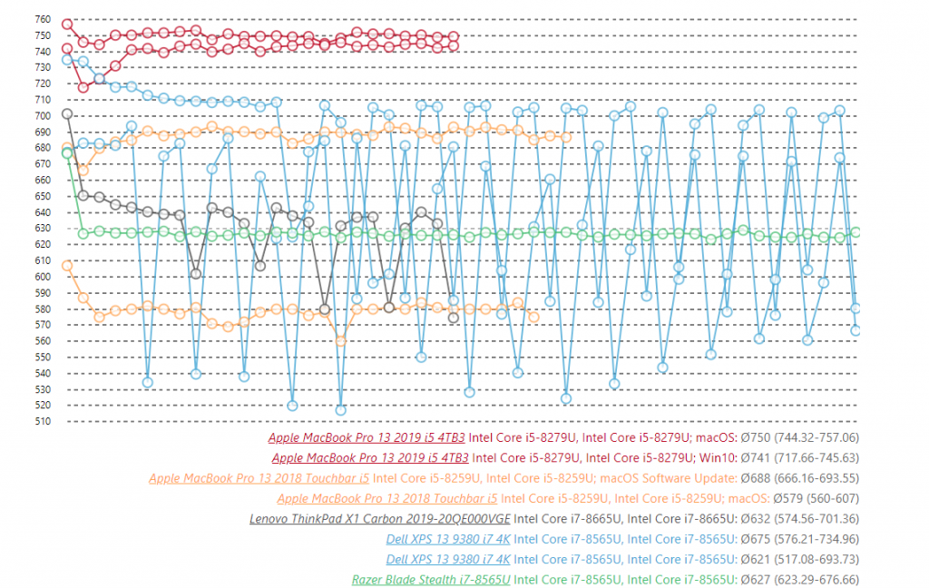Select the value Ø621 (517.08-693.73)
This screenshot has width=929, height=588.
pos(800,559)
